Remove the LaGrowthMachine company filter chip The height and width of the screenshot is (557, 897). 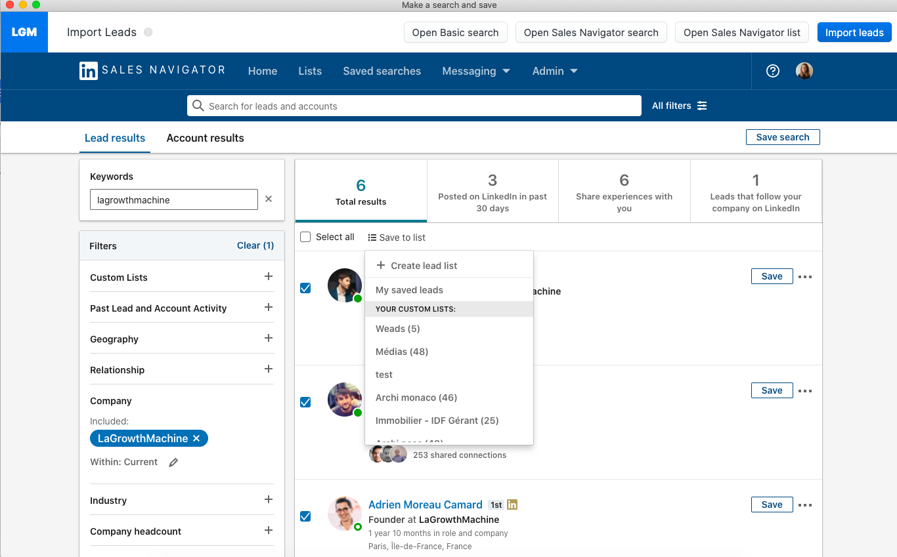pos(196,438)
